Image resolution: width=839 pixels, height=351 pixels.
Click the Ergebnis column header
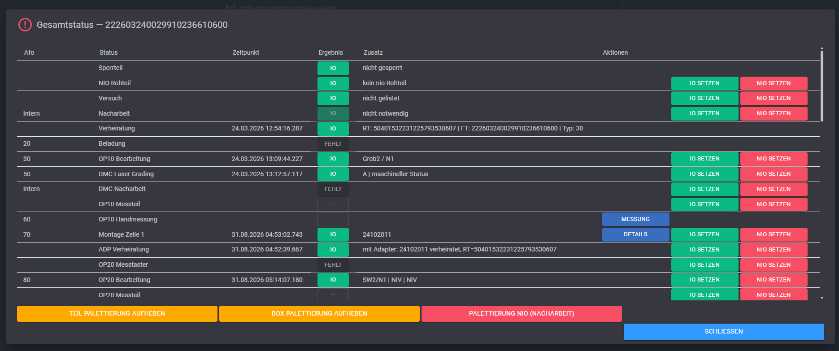(330, 52)
